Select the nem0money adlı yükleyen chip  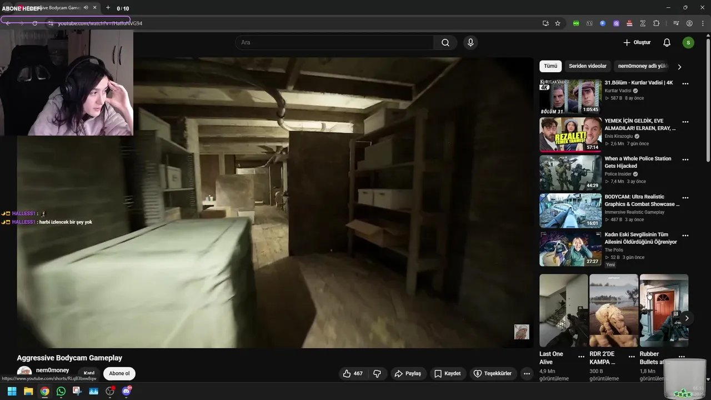point(641,66)
